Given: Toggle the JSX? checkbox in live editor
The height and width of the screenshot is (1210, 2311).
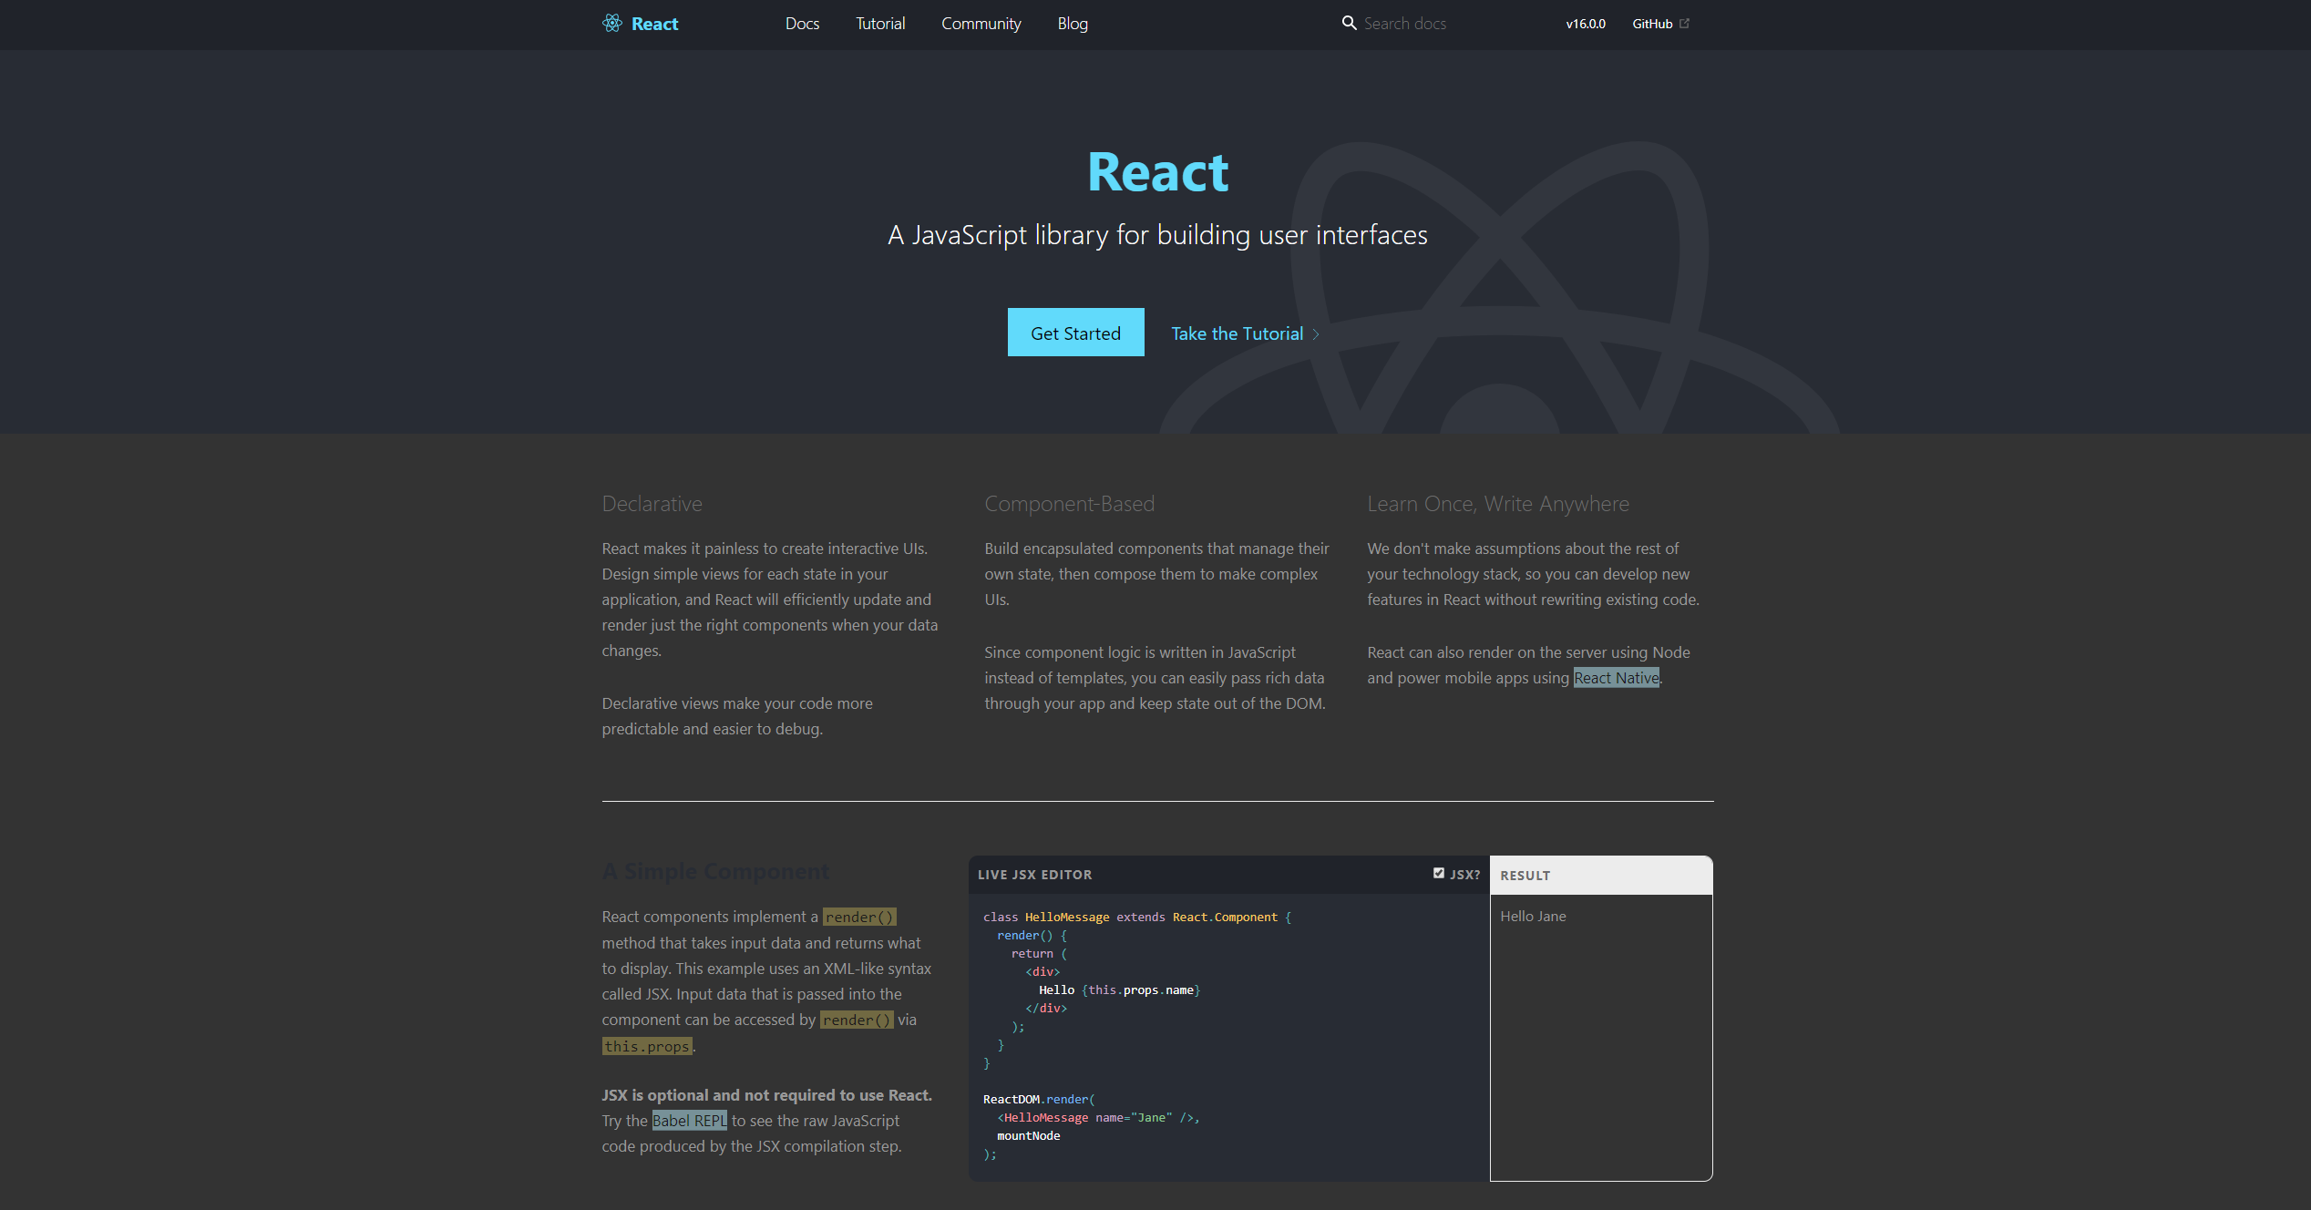Looking at the screenshot, I should (1439, 873).
